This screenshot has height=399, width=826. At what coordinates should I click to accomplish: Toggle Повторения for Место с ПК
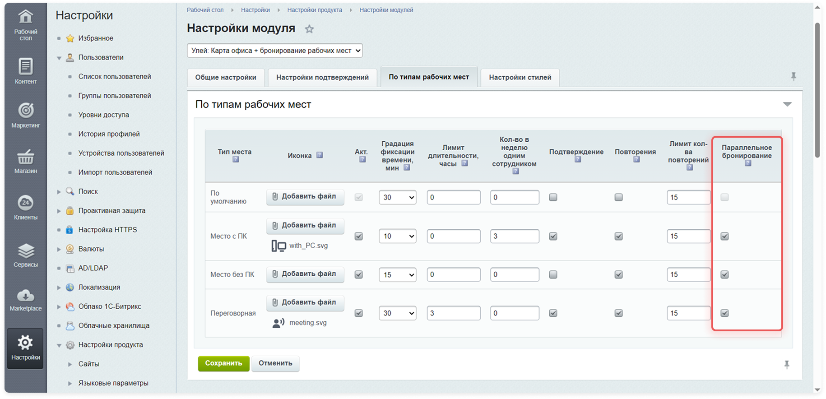[x=619, y=236]
